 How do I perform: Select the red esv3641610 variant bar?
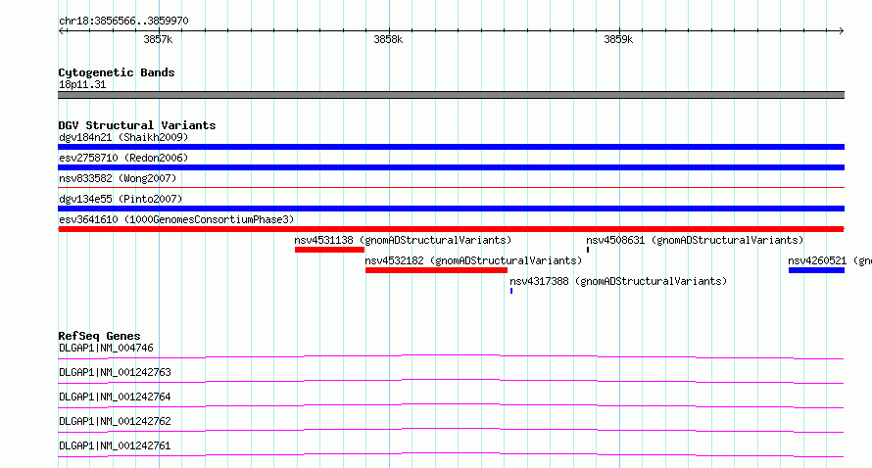point(451,229)
